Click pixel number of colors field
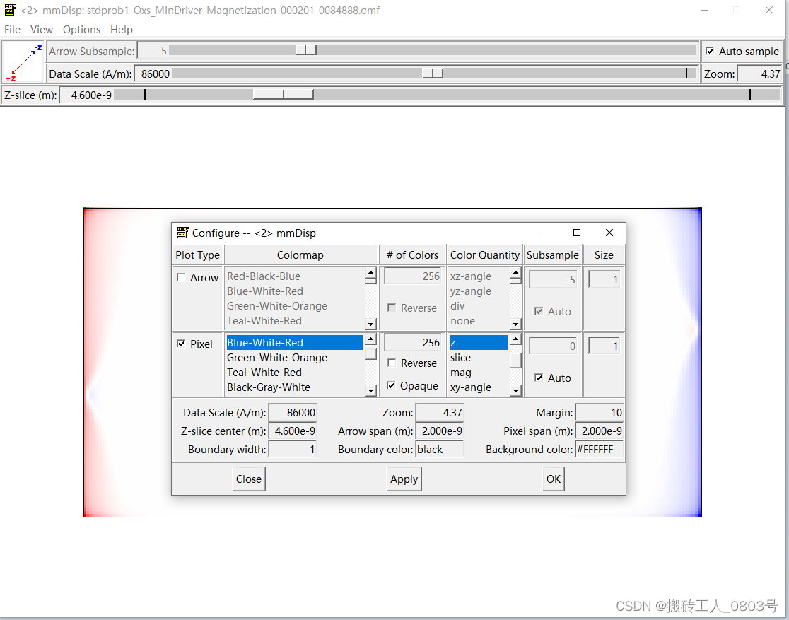 (413, 343)
